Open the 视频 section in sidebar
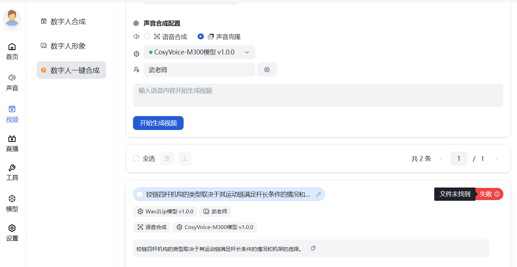 pyautogui.click(x=12, y=114)
